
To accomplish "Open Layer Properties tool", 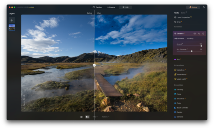I will click(183, 18).
